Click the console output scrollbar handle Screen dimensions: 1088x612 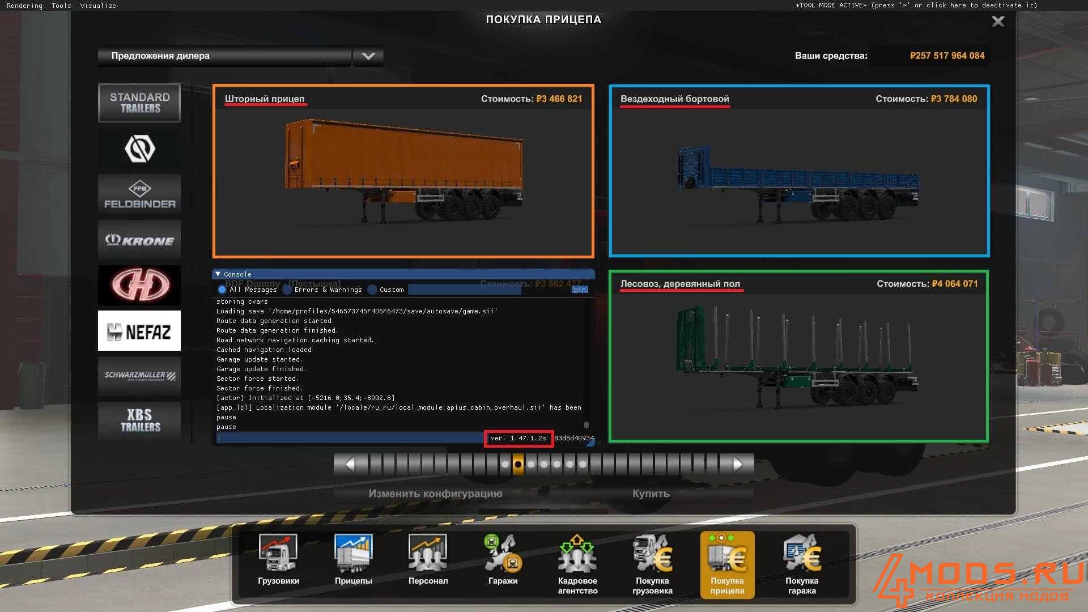pyautogui.click(x=586, y=425)
